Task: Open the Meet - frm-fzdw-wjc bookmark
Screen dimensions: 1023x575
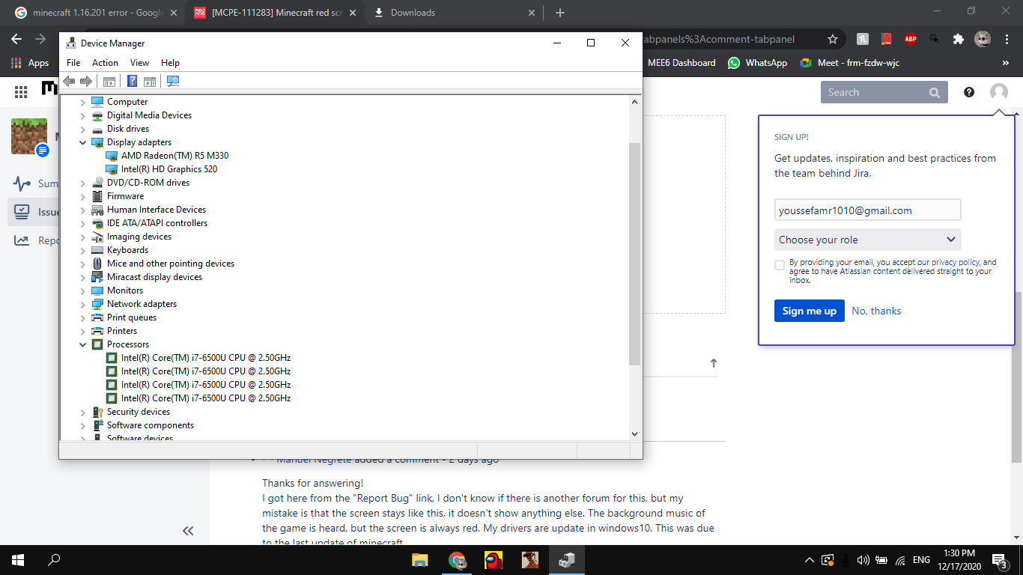Action: (849, 63)
